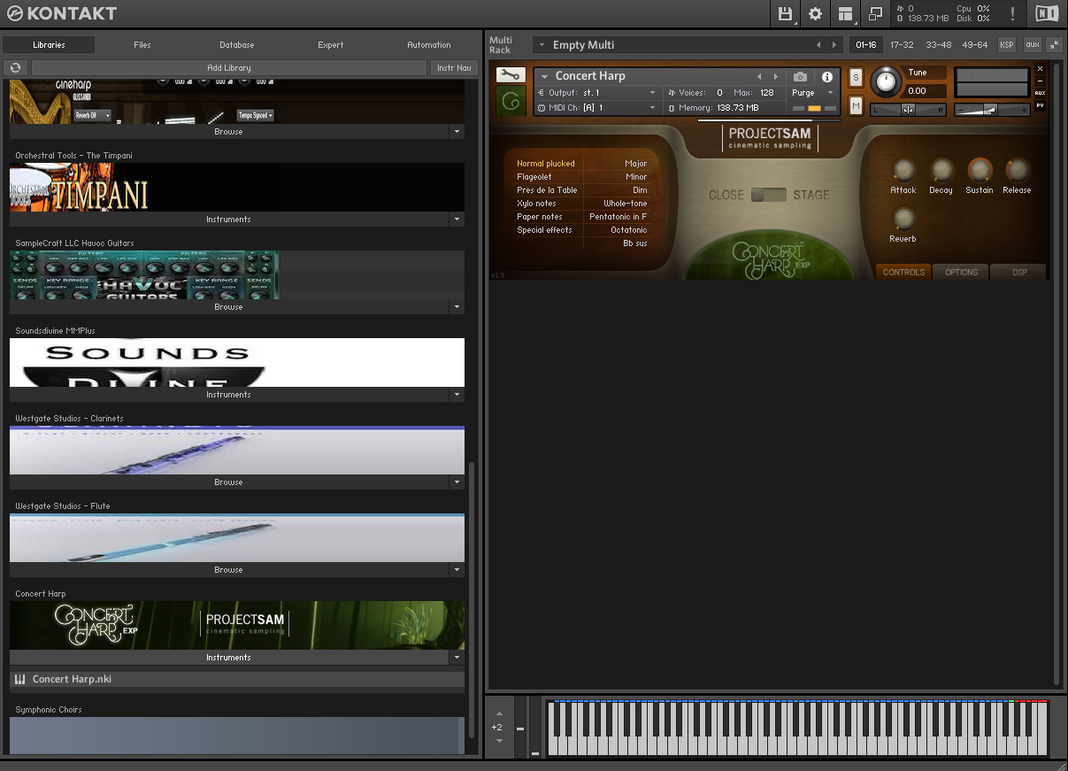Click Browse button under Westgate Studios Clarinets
Image resolution: width=1068 pixels, height=771 pixels.
point(229,482)
